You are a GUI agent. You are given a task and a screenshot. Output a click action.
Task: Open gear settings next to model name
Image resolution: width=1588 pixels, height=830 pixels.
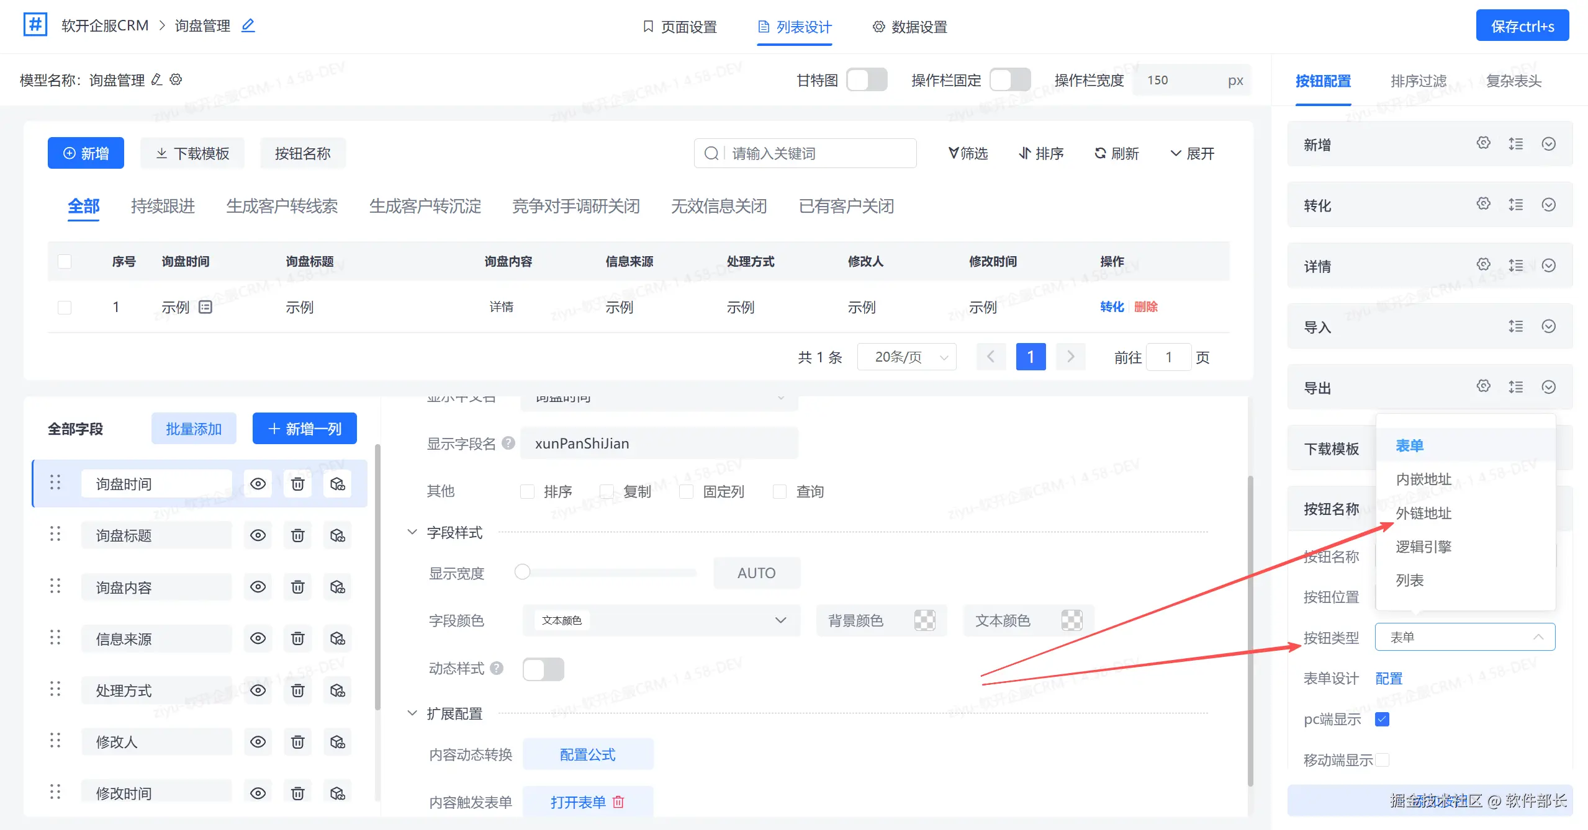coord(176,79)
